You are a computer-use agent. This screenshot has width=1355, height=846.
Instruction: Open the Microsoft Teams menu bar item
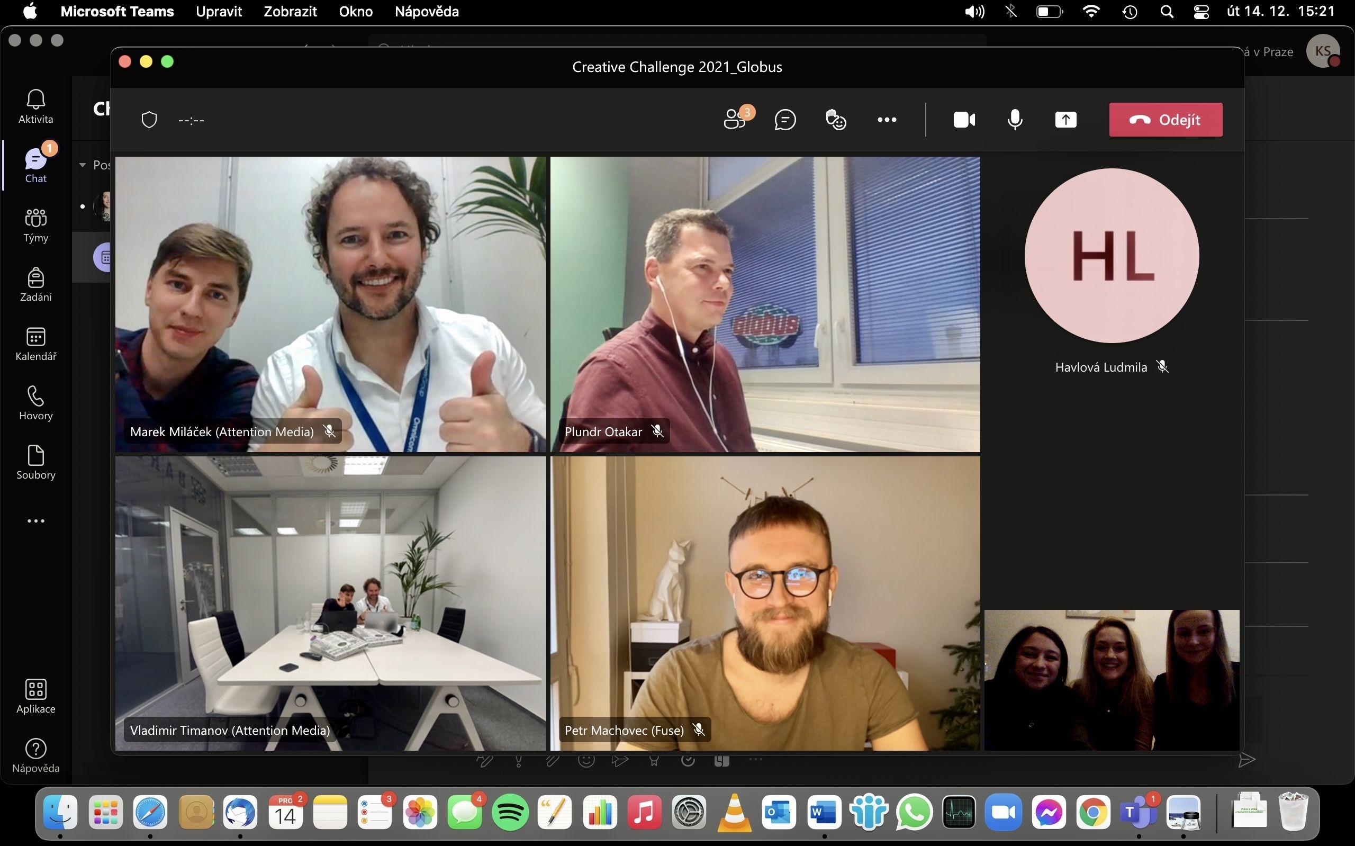coord(117,11)
